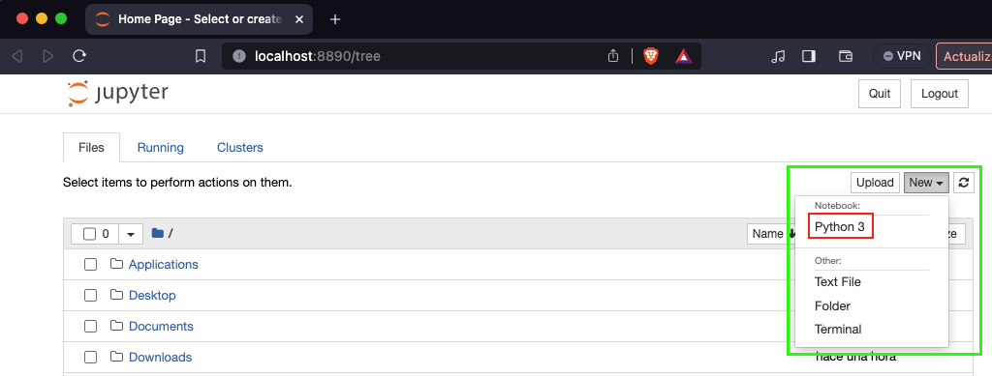Open the Brave Wallet icon
Image resolution: width=992 pixels, height=376 pixels.
click(x=845, y=56)
